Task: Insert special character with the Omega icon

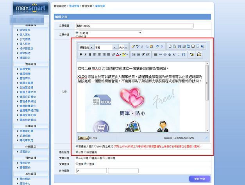Action: point(184,54)
